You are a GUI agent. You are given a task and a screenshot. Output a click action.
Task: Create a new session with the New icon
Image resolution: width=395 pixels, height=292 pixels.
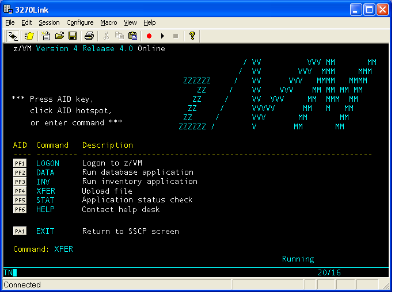click(46, 36)
